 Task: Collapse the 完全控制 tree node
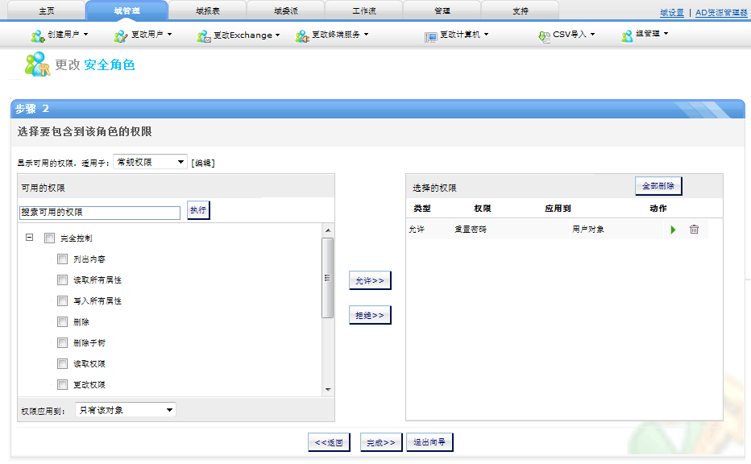click(29, 237)
